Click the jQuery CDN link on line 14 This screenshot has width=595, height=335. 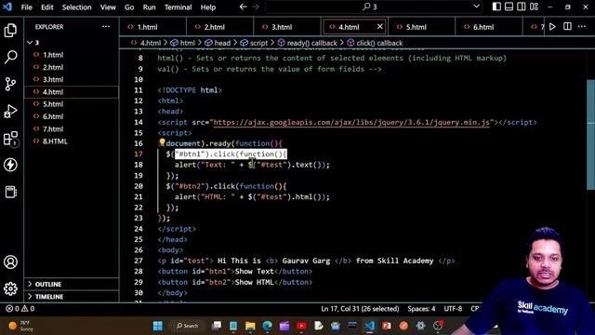pyautogui.click(x=351, y=122)
